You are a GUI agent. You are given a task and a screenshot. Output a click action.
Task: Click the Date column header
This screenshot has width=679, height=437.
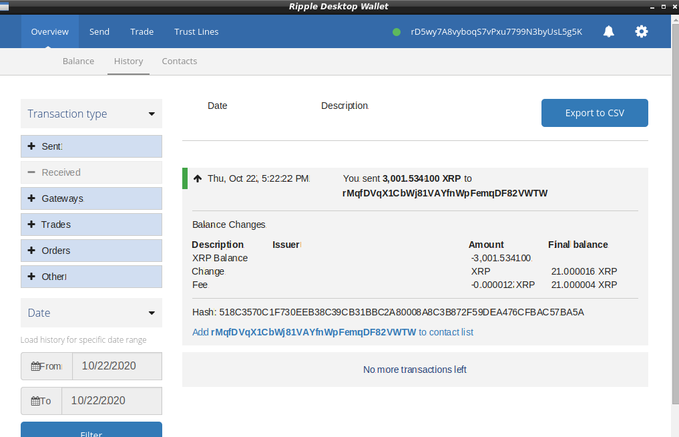(218, 106)
